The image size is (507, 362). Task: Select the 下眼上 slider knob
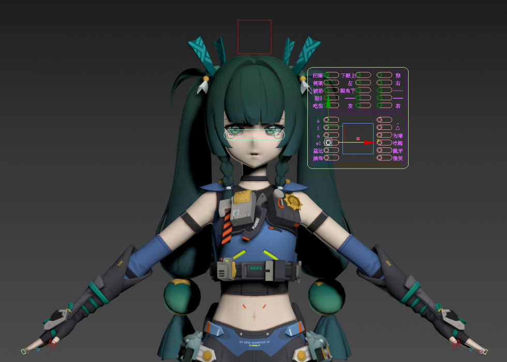point(358,75)
